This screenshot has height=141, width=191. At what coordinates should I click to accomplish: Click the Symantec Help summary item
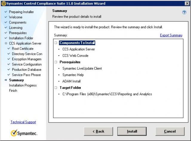tap(73, 75)
